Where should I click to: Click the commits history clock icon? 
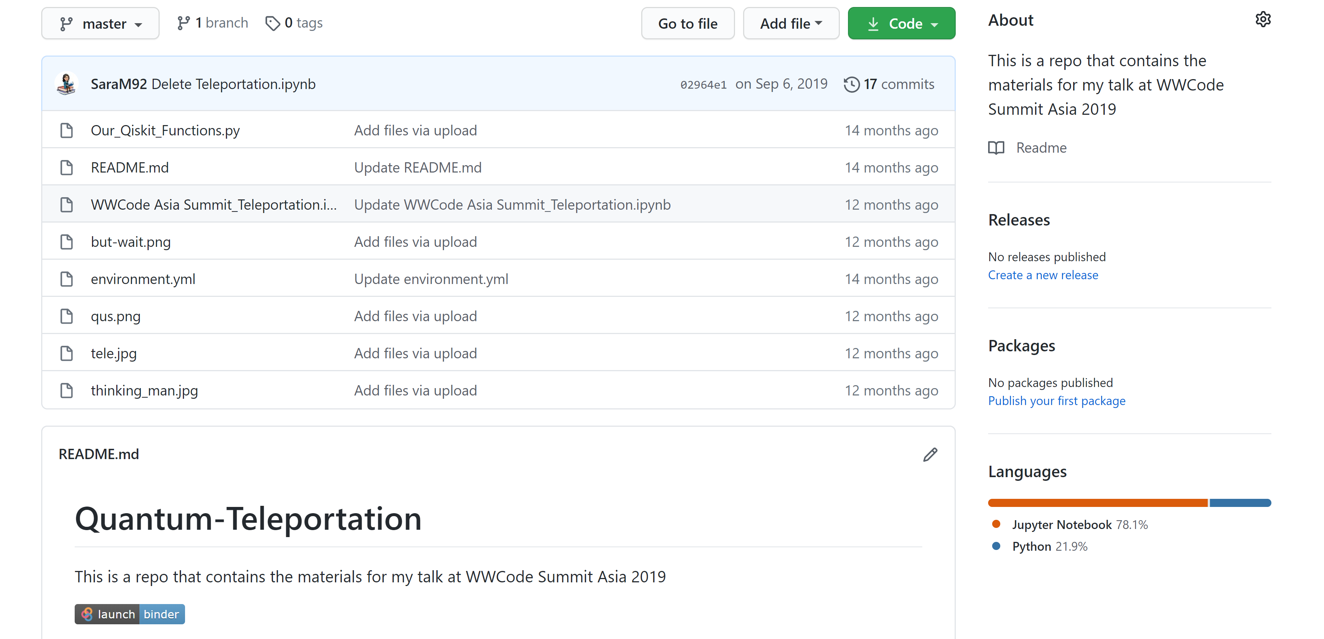(x=851, y=84)
